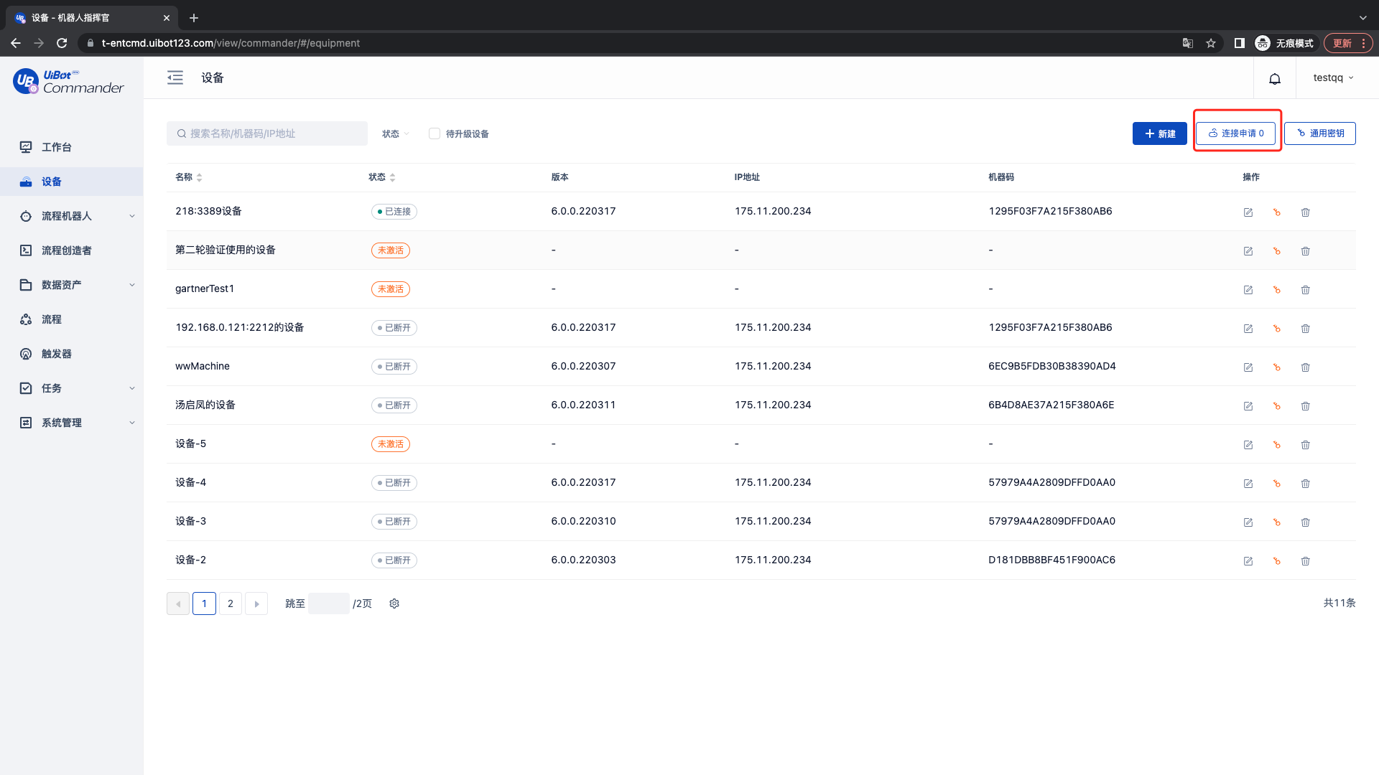Click the 新建 button
Image resolution: width=1379 pixels, height=775 pixels.
tap(1160, 133)
